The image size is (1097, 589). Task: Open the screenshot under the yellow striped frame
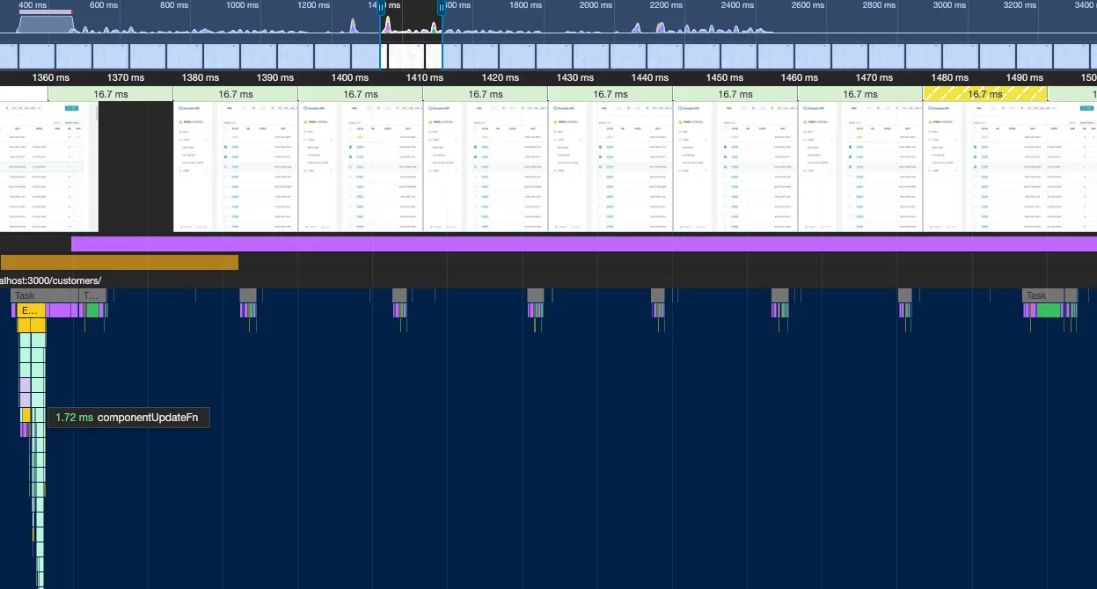(x=984, y=166)
